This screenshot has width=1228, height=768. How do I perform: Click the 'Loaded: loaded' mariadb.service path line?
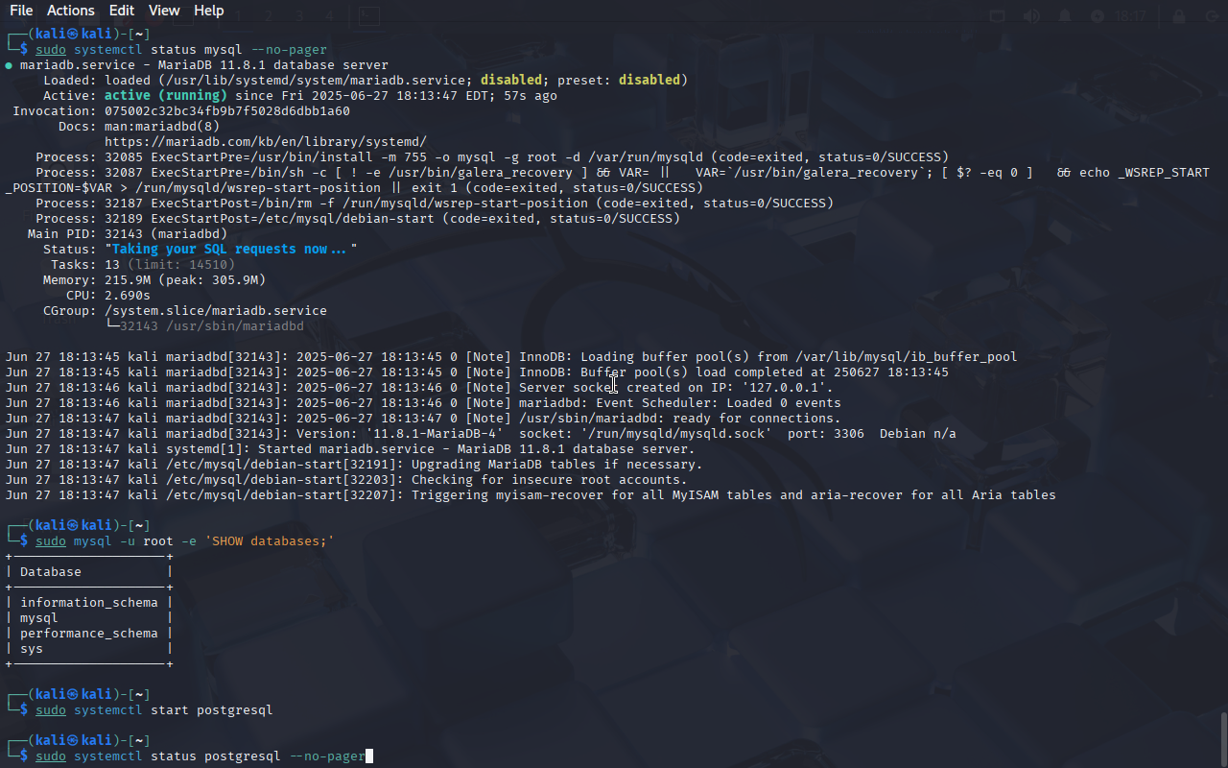point(366,81)
